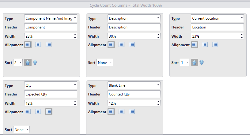This screenshot has width=250, height=138.
Task: Right-align the Description column
Action: pyautogui.click(x=132, y=45)
